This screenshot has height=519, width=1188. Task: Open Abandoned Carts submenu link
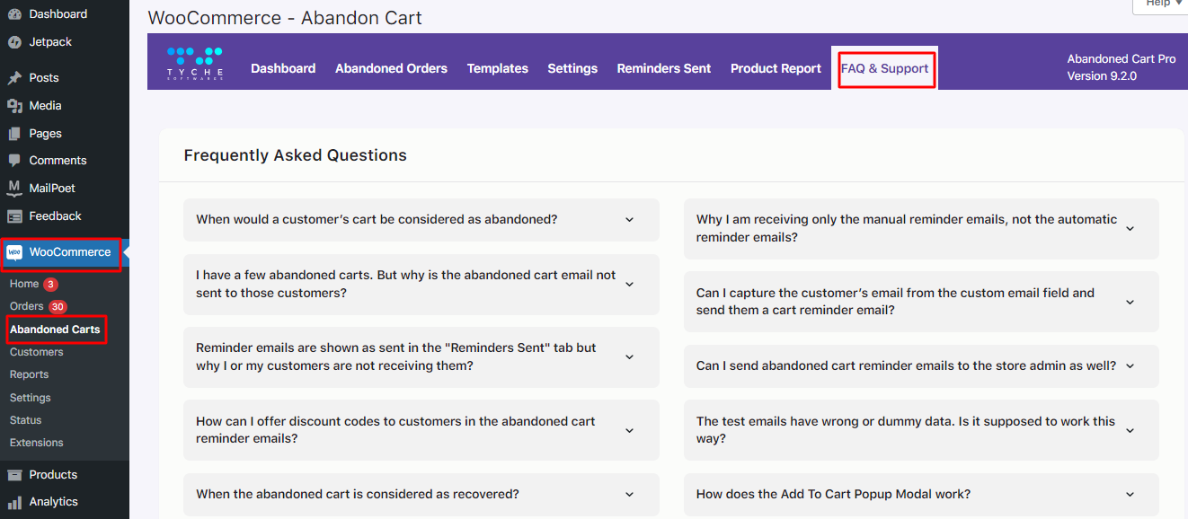click(x=55, y=330)
